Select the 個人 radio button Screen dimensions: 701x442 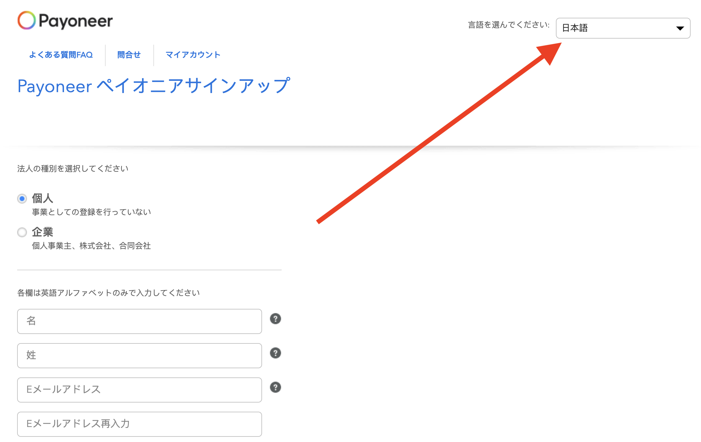tap(22, 199)
